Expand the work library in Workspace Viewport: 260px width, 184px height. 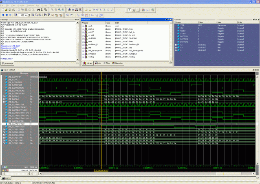(83, 26)
